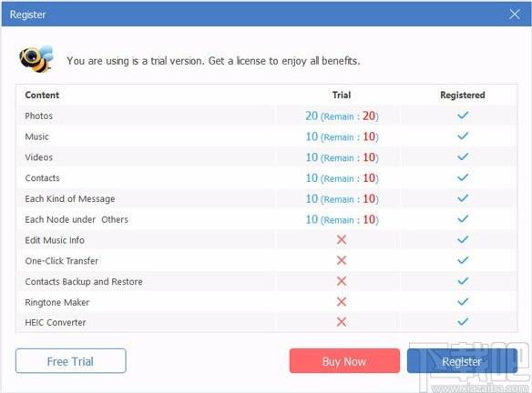Start the Free Trial

tap(70, 361)
